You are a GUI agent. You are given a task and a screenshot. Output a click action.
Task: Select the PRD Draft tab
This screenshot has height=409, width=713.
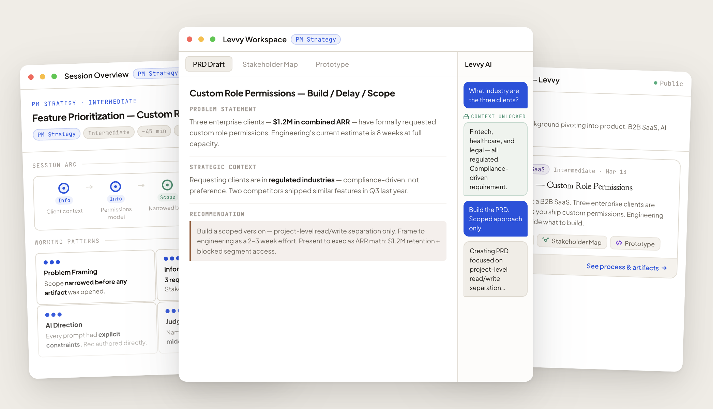click(209, 64)
